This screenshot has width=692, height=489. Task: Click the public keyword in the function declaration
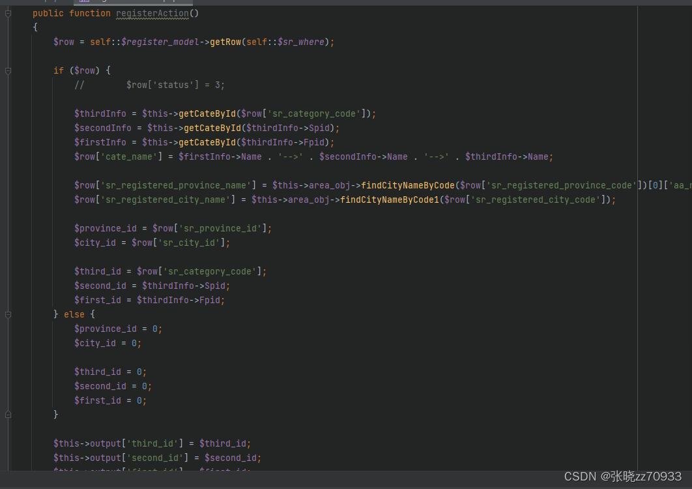coord(48,14)
